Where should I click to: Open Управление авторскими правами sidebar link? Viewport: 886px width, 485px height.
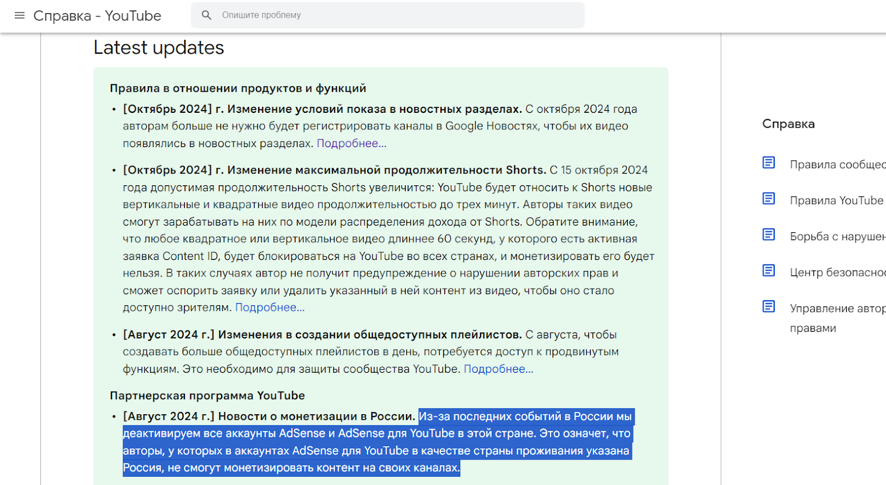[837, 309]
